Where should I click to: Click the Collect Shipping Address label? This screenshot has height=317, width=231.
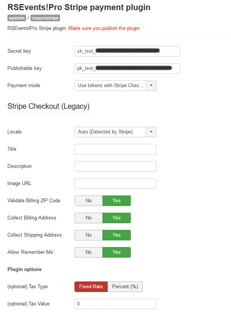point(35,235)
